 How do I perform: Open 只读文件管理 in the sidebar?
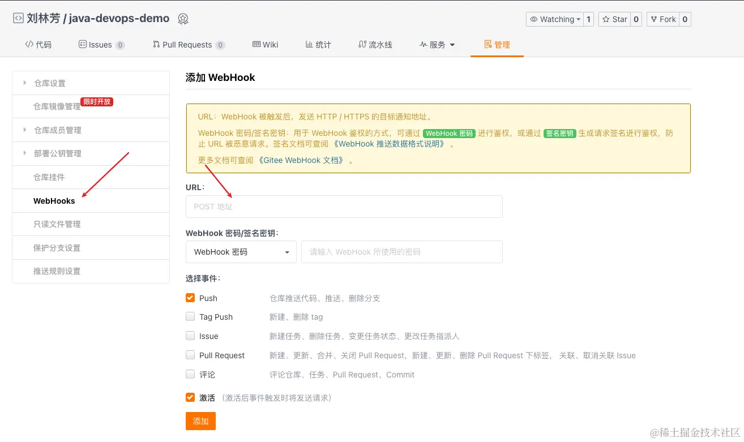(x=91, y=224)
